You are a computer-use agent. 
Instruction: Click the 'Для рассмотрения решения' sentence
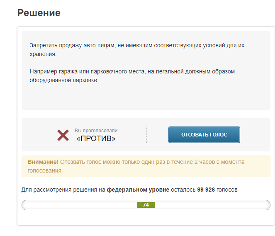[x=129, y=190]
